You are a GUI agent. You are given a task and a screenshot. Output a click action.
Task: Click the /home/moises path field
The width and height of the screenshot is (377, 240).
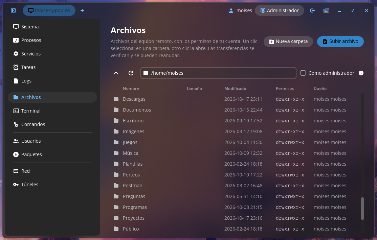[x=218, y=73]
